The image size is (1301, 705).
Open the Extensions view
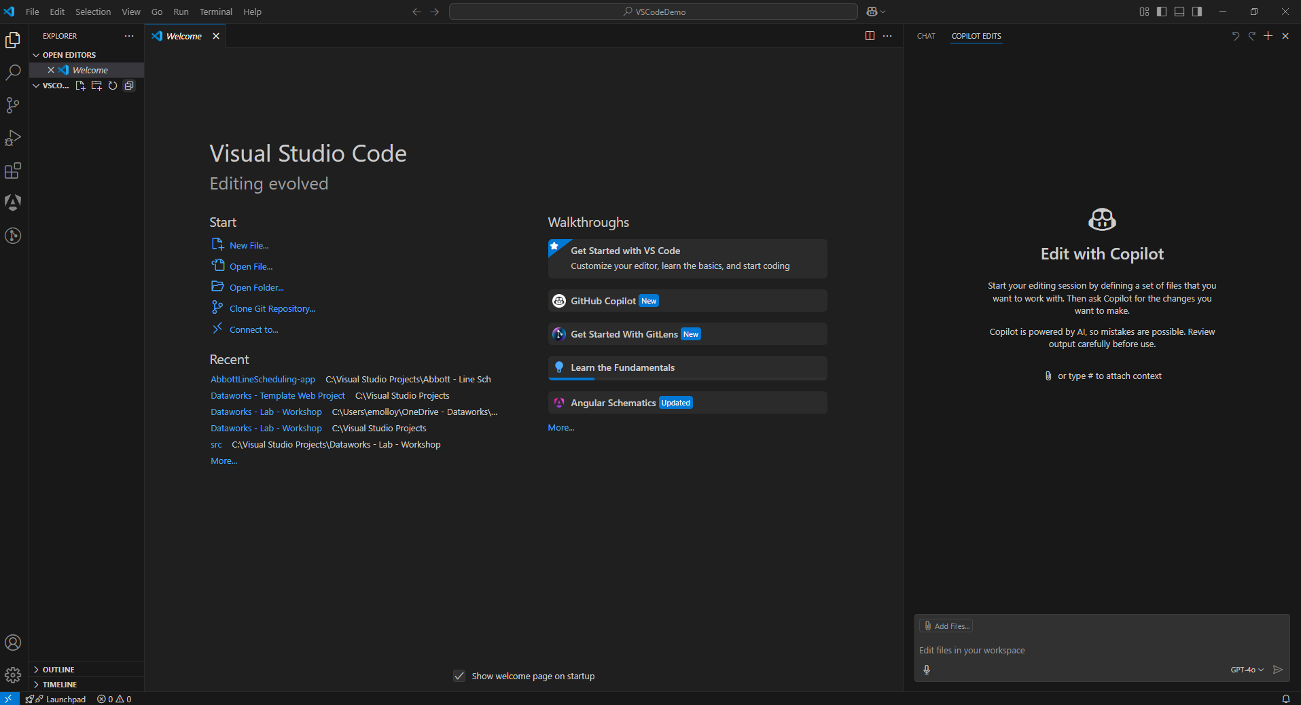pyautogui.click(x=13, y=170)
